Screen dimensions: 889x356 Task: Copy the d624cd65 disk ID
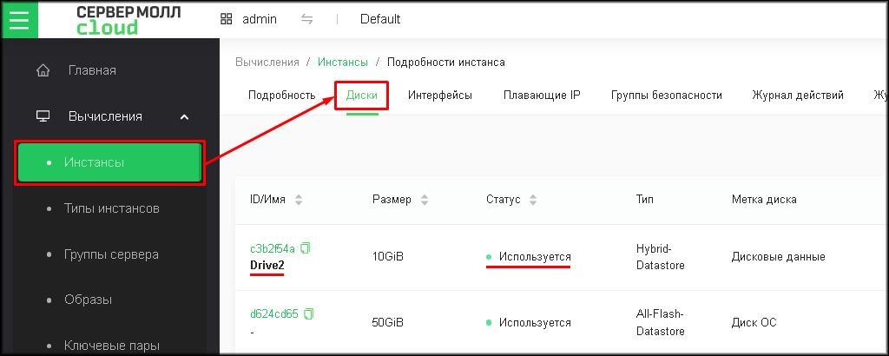[x=309, y=313]
